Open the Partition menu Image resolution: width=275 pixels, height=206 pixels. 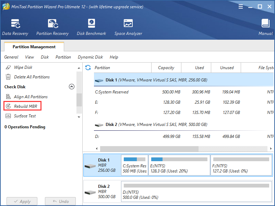63,57
